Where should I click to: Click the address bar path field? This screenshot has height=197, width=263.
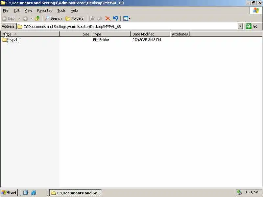coord(127,27)
